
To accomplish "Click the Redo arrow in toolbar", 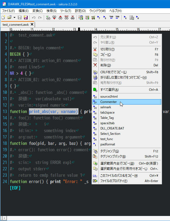I will coord(40,18).
